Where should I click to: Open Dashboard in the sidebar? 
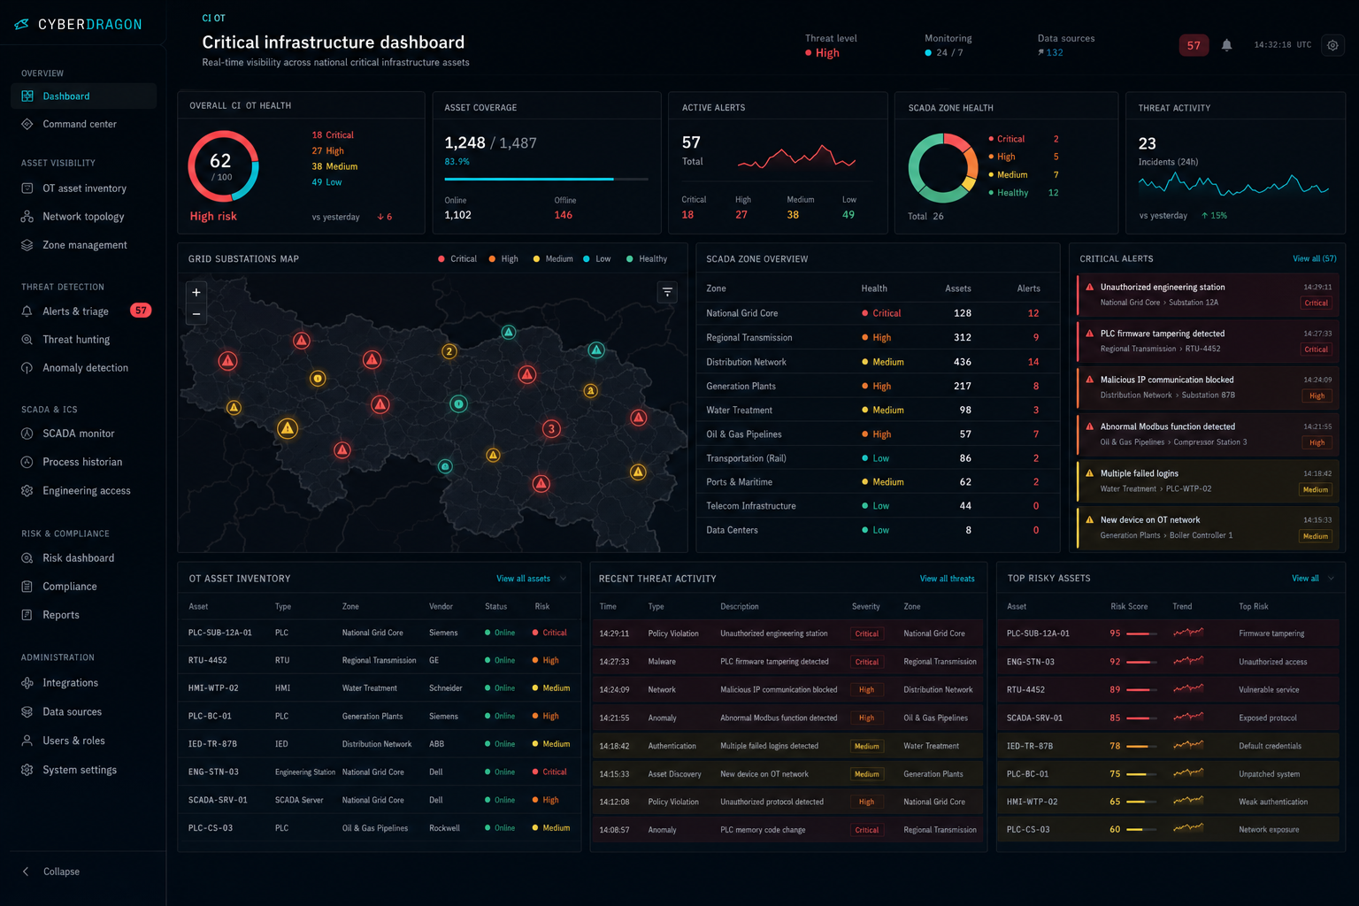tap(84, 96)
